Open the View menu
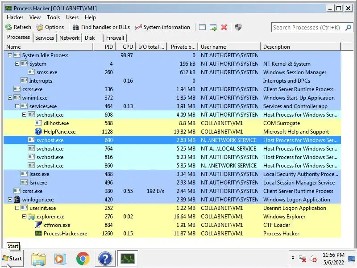The height and width of the screenshot is (268, 357). [x=35, y=17]
